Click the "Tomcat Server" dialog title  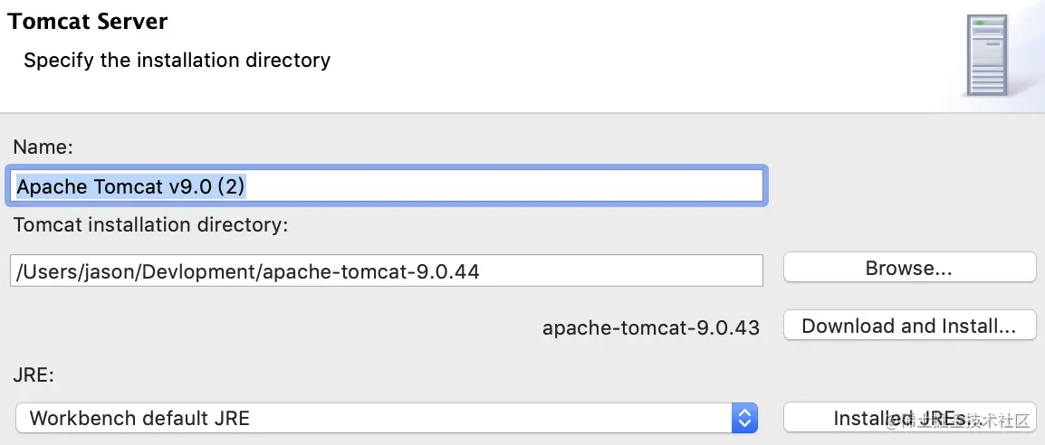coord(88,22)
